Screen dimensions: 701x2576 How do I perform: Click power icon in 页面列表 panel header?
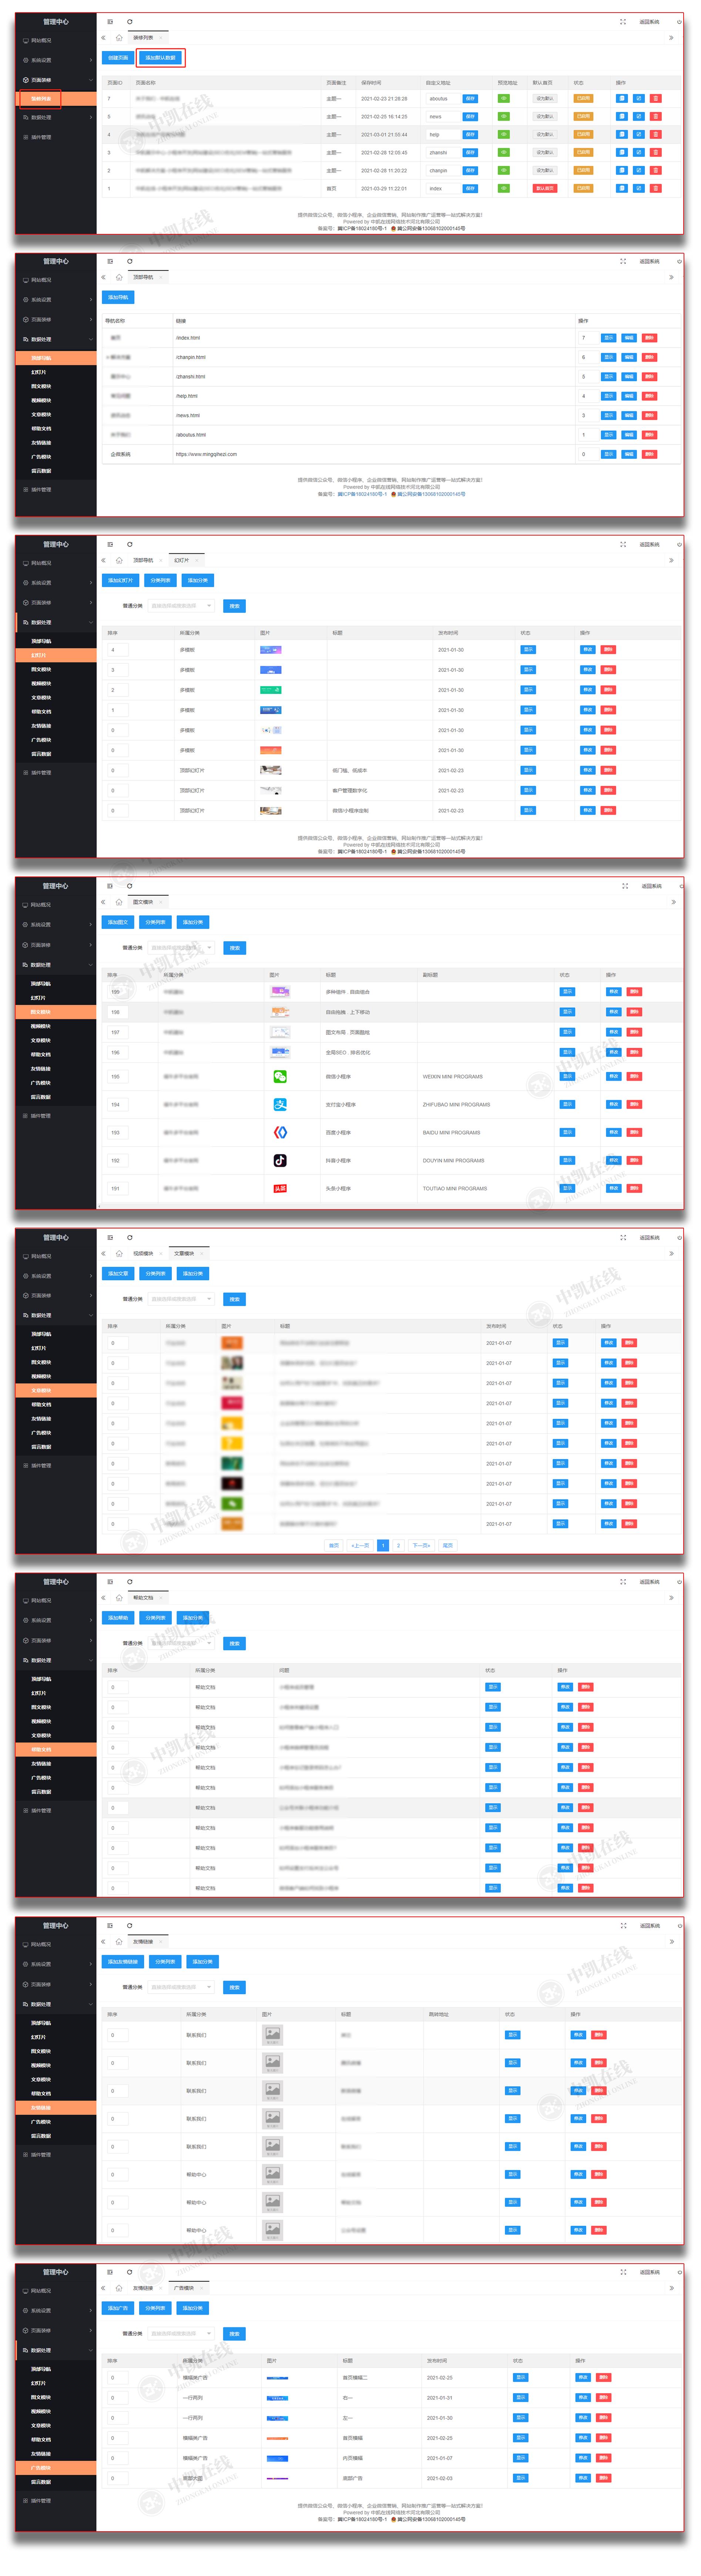(680, 21)
